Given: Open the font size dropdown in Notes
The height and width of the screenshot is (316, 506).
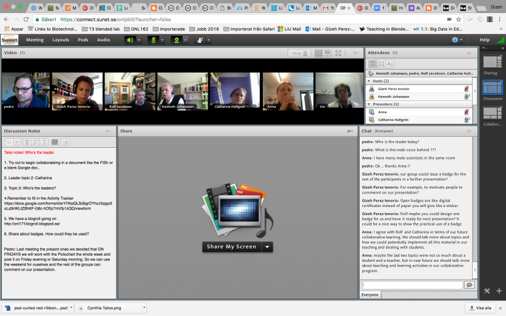Looking at the screenshot, I should pos(17,142).
